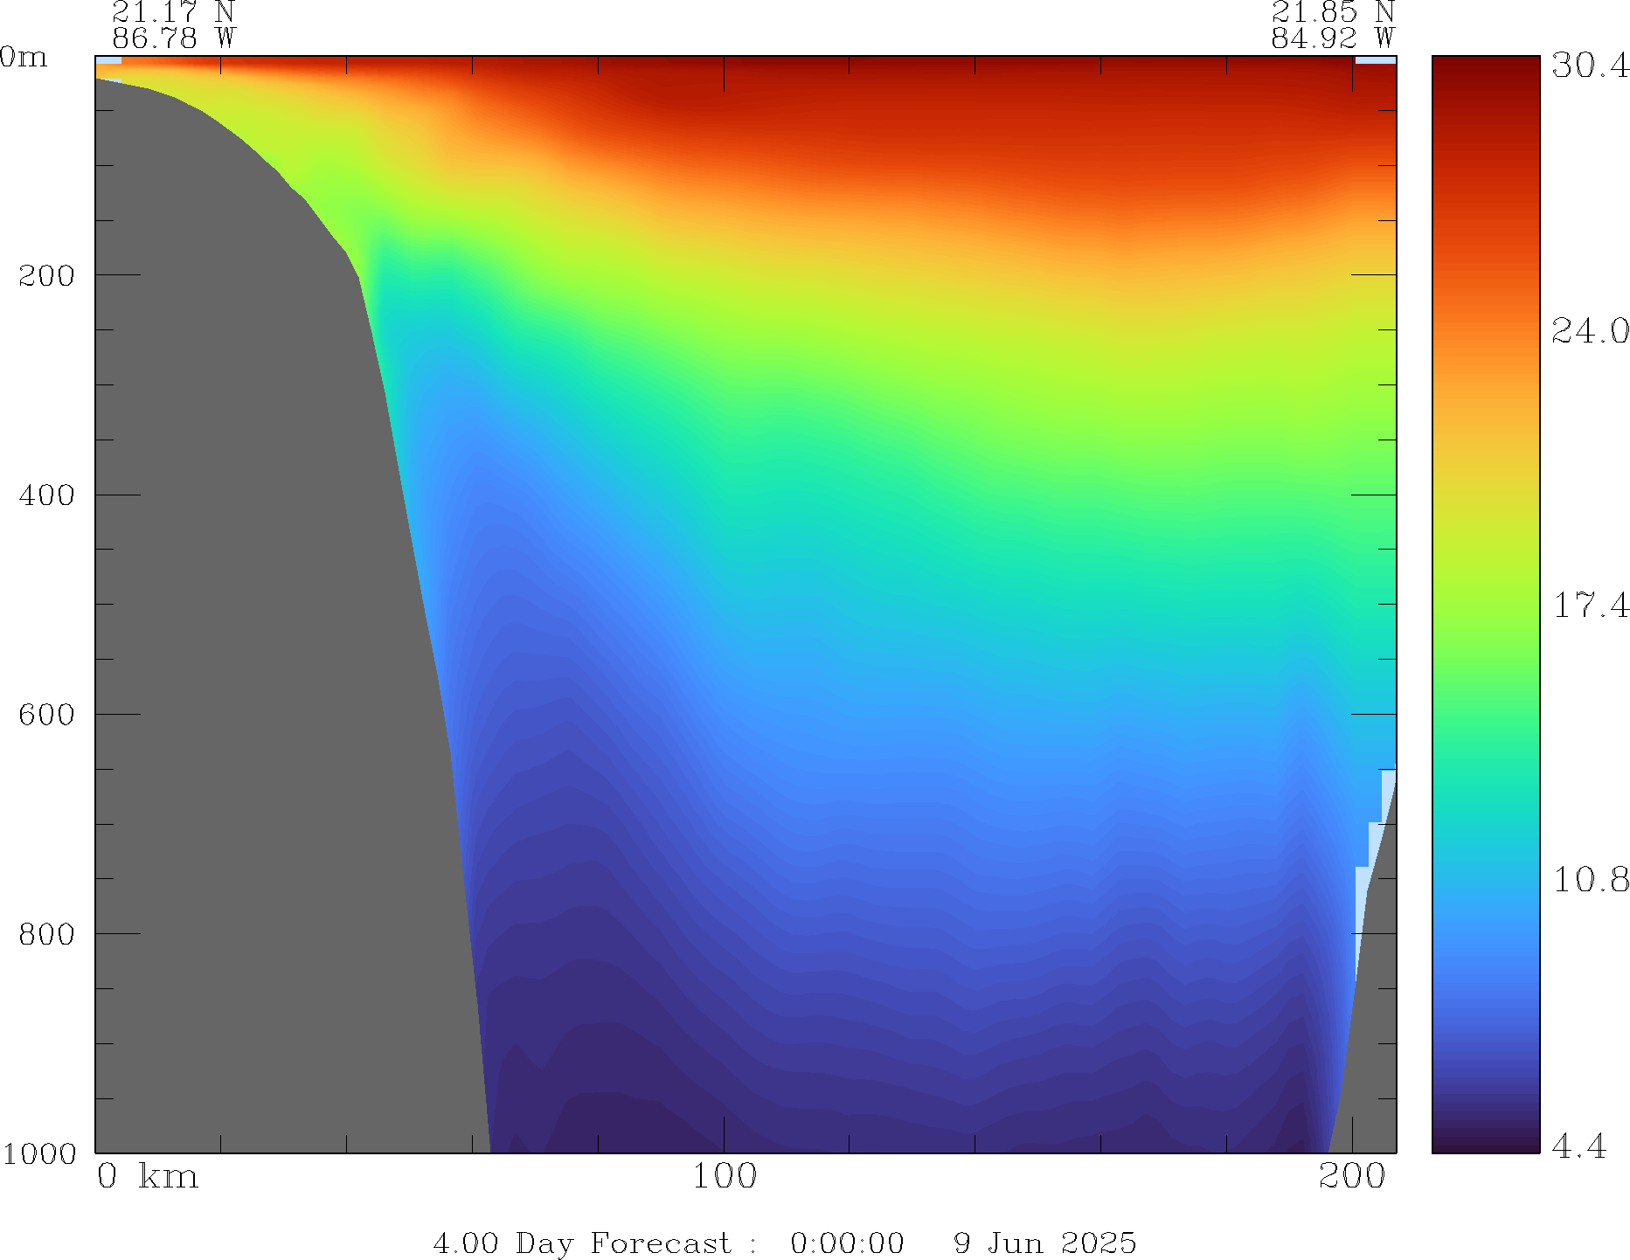
Task: Click the 400 depth axis label
Action: point(46,495)
